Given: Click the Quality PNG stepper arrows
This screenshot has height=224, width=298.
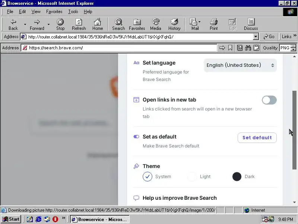Looking at the screenshot, I should 294,48.
